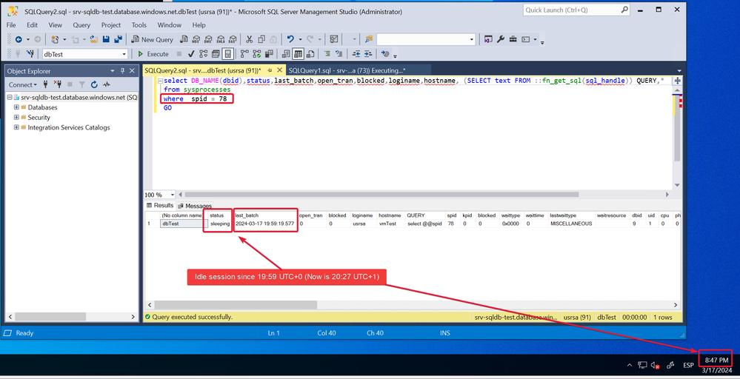Click Comment out selected lines icon

click(x=327, y=54)
